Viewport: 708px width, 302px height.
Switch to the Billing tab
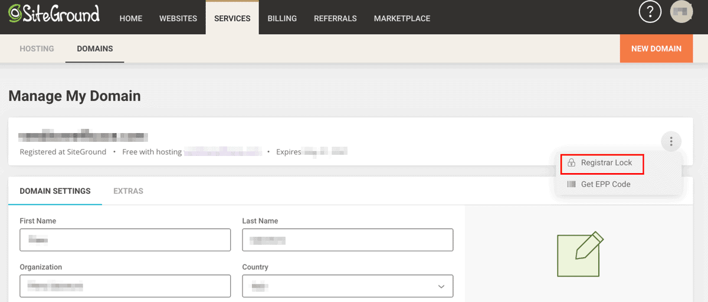[282, 18]
